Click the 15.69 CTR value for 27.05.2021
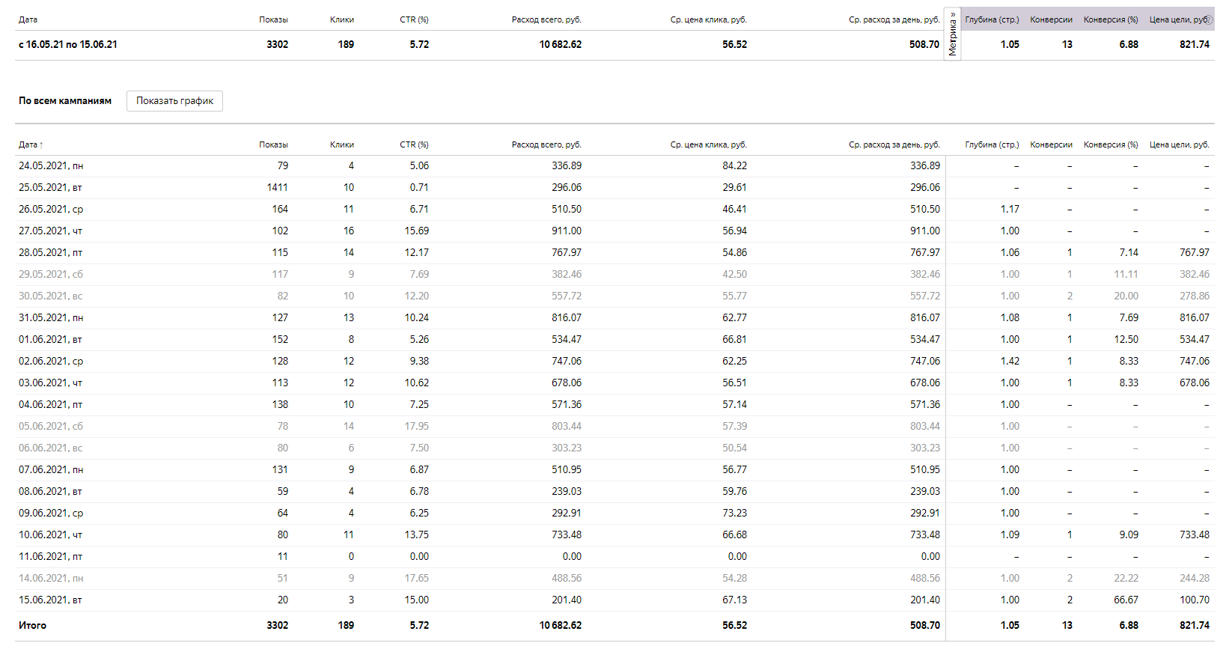The height and width of the screenshot is (652, 1229). [417, 231]
